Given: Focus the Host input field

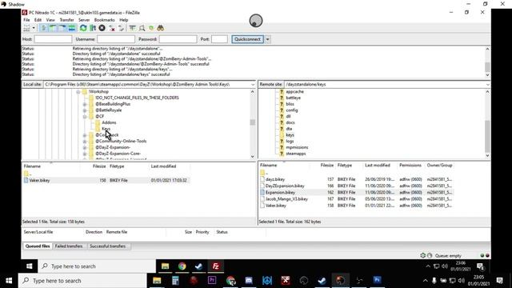Looking at the screenshot, I should point(53,39).
